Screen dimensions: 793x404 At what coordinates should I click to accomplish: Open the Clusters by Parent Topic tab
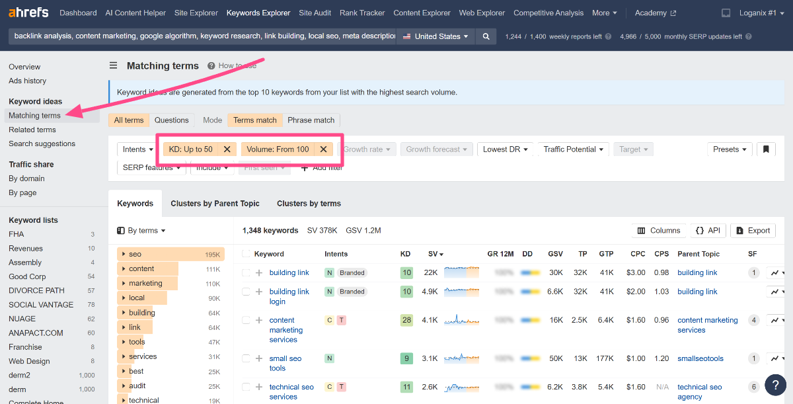tap(215, 204)
